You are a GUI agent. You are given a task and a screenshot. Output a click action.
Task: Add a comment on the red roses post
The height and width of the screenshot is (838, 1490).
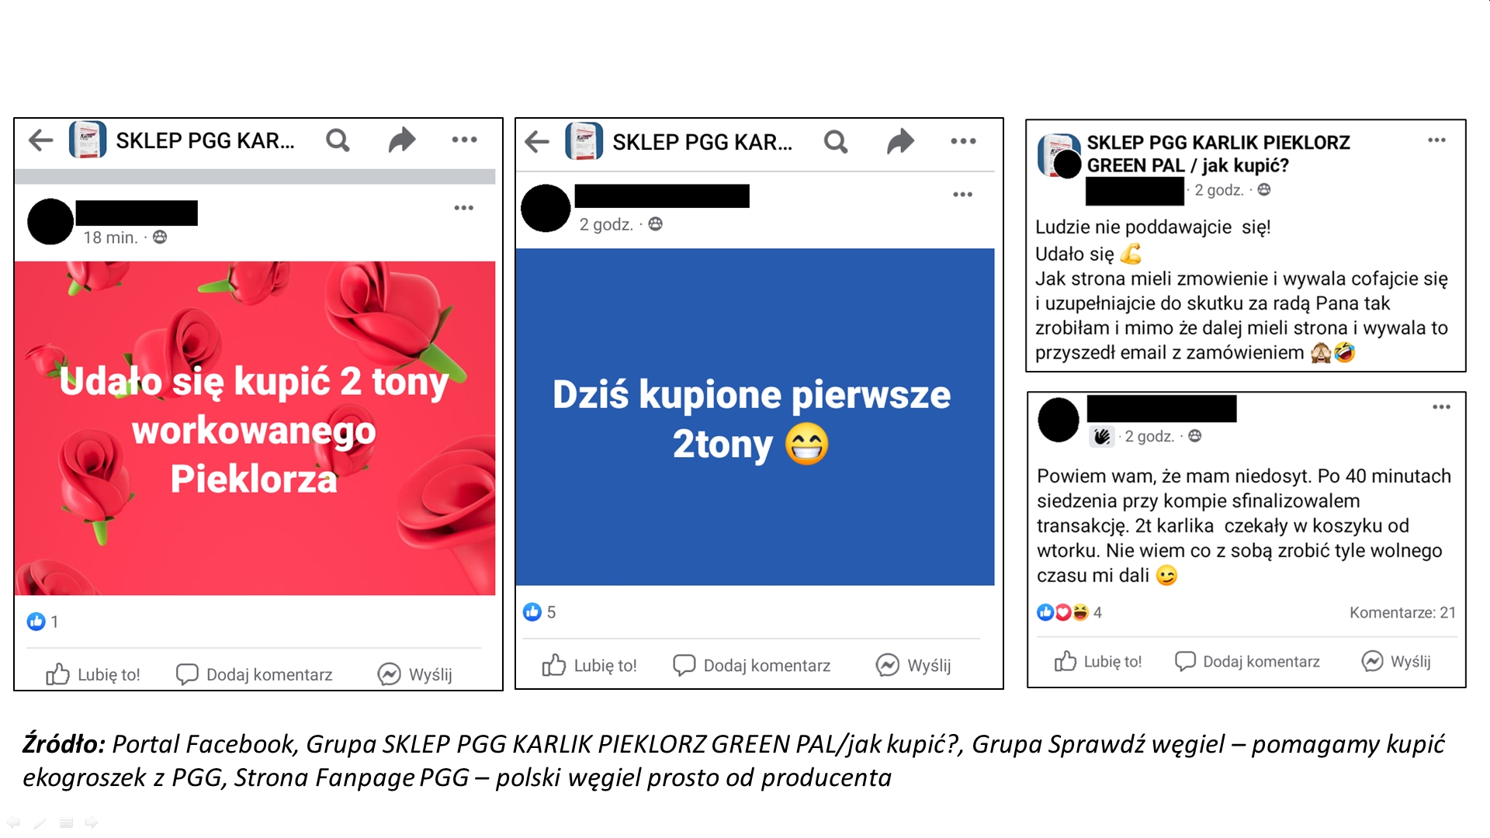coord(255,674)
